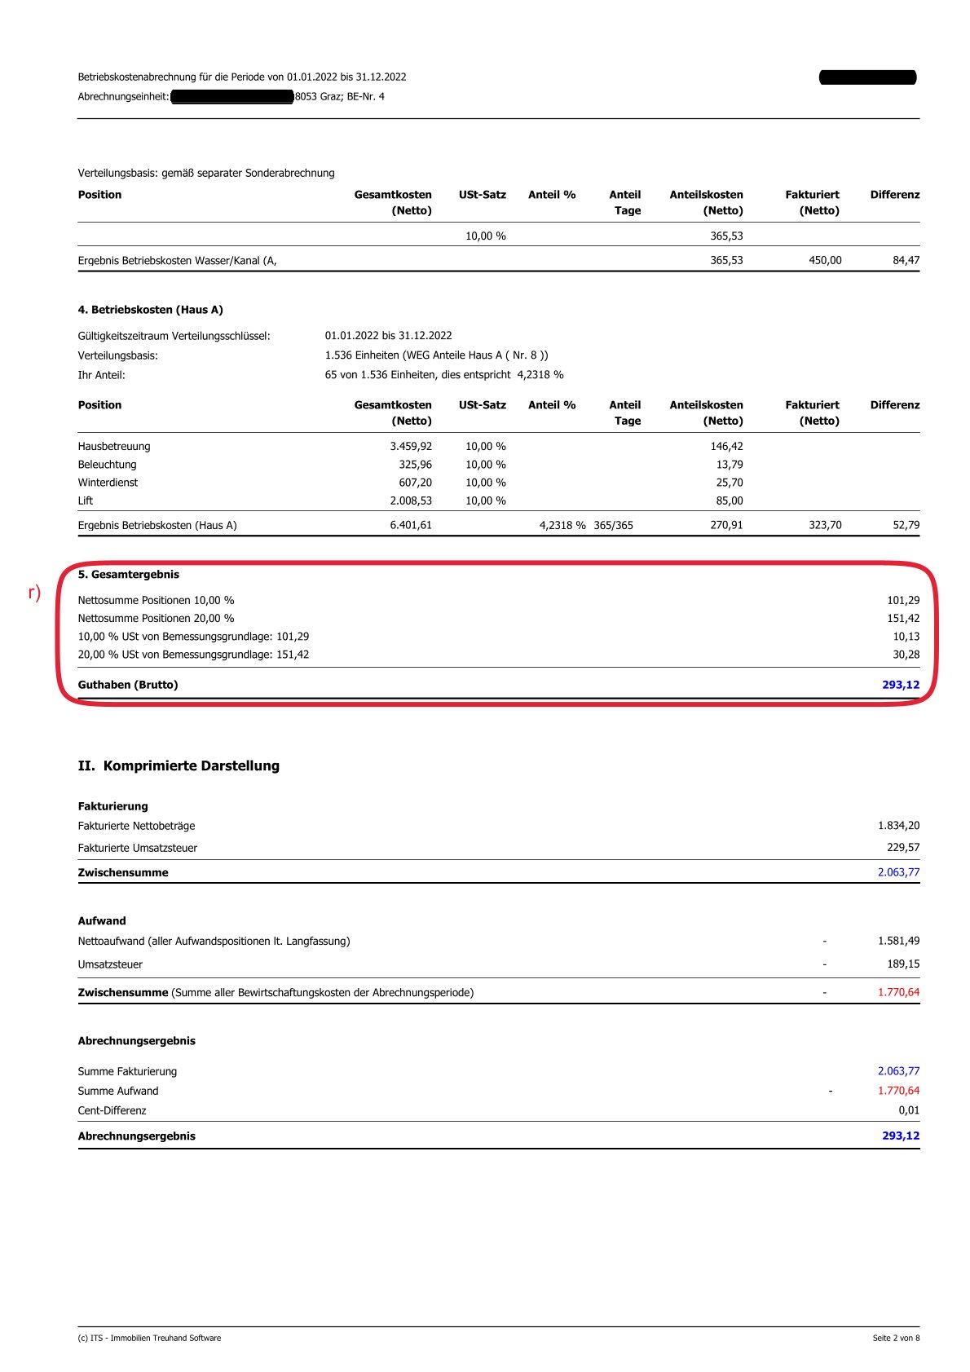Screen dimensions: 970x1372
Task: Click the "Seite 2 von 8" page indicator
Action: (x=895, y=1338)
